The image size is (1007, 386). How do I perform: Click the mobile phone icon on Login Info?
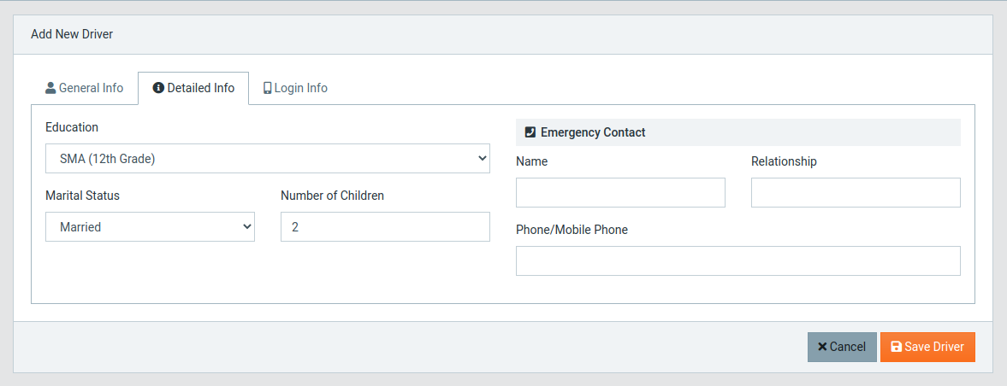267,89
